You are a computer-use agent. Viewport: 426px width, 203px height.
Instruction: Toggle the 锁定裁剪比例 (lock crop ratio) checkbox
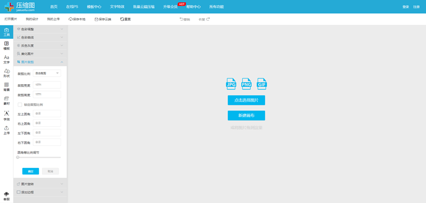[20, 104]
